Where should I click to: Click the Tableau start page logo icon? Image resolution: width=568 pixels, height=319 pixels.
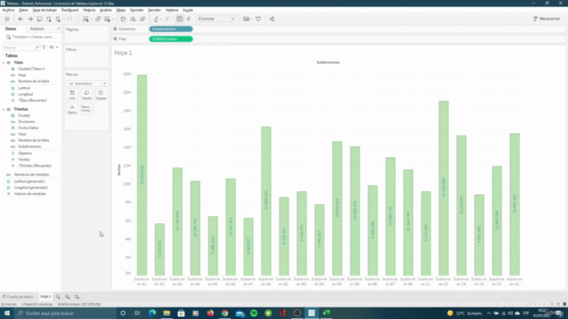tap(7, 19)
